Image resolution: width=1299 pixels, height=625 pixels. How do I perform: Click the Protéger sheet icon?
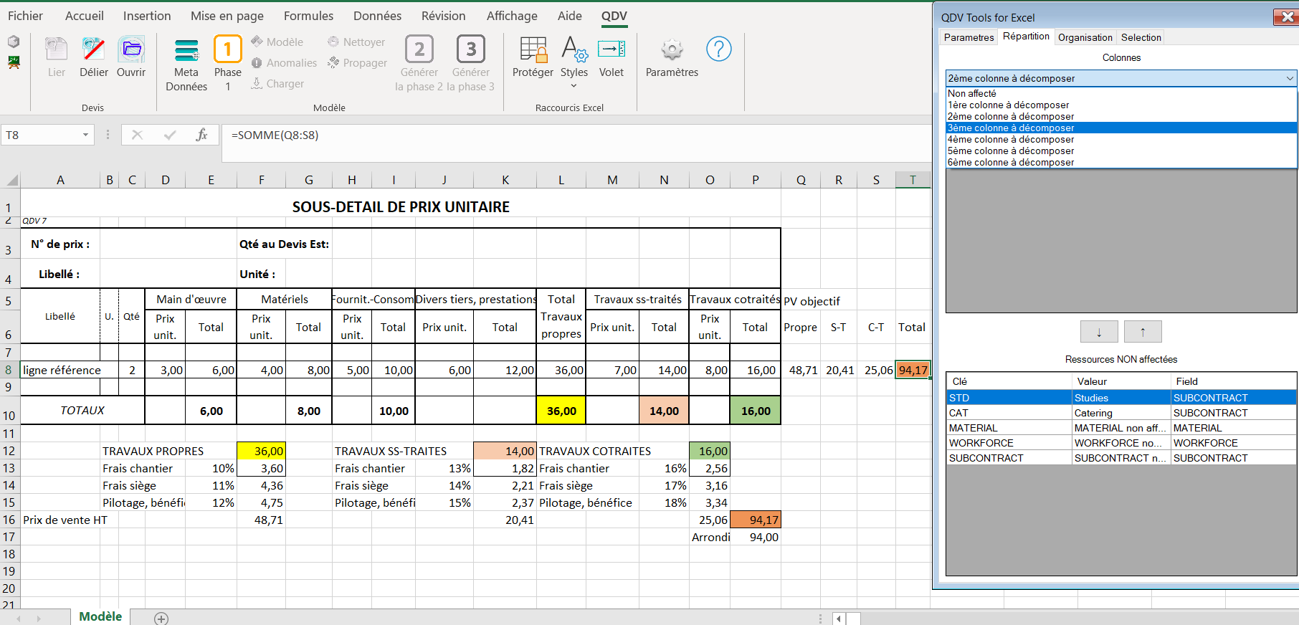533,50
